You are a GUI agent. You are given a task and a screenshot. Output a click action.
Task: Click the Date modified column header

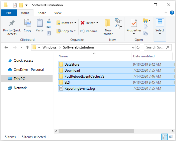coord(144,56)
